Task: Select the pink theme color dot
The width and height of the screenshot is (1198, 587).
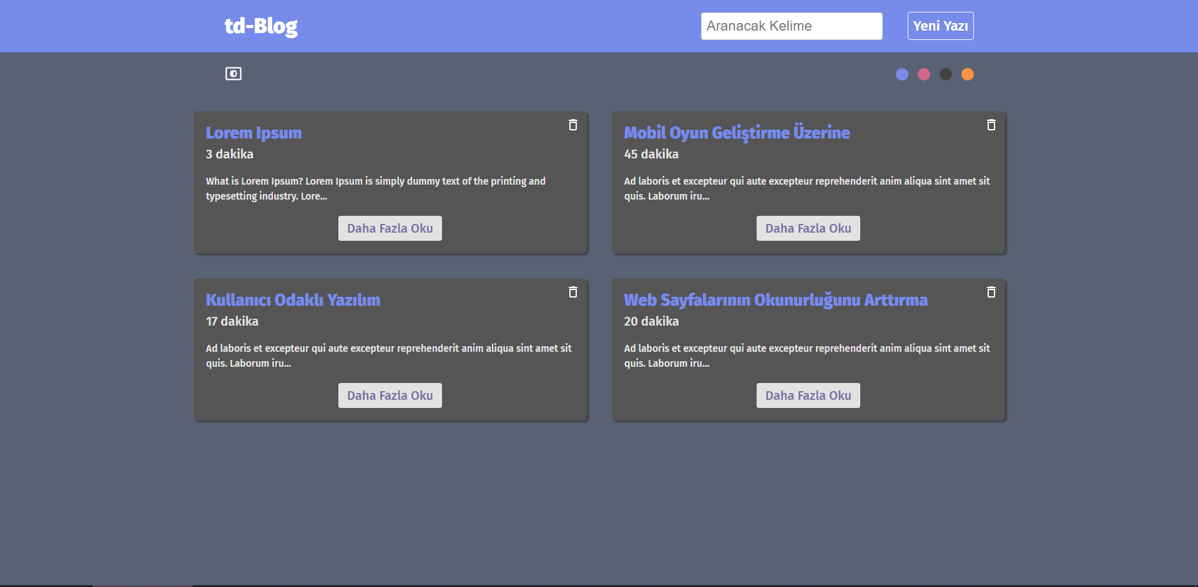Action: (x=924, y=74)
